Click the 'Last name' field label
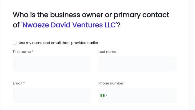The height and width of the screenshot is (110, 195). (107, 52)
